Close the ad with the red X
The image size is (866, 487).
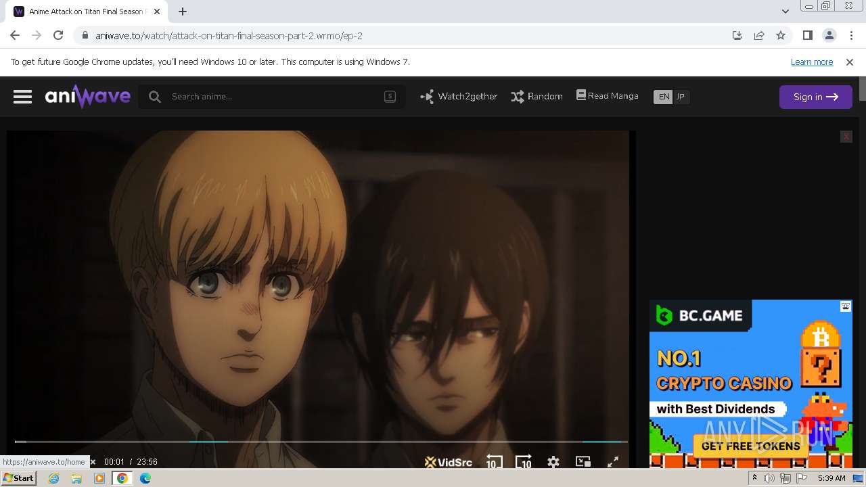coord(846,137)
